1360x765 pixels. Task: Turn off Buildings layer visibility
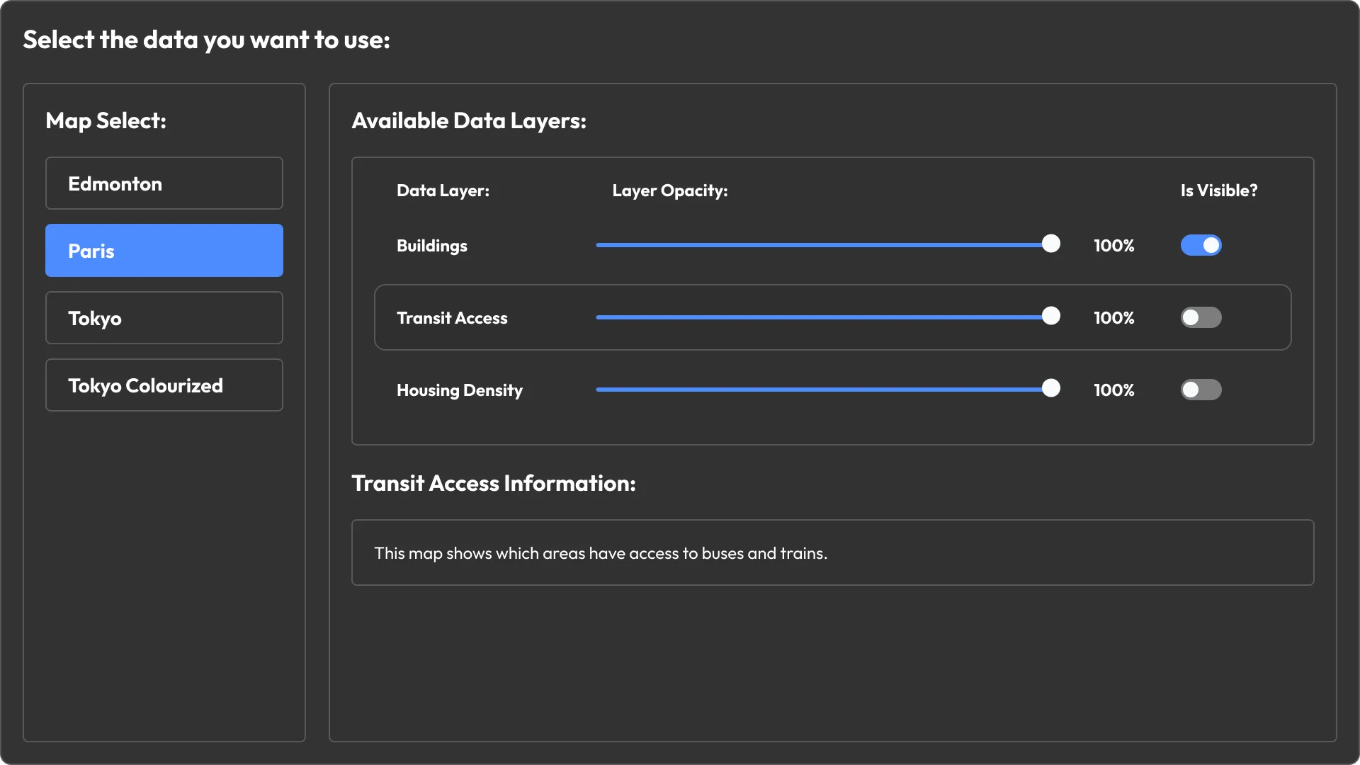1201,246
